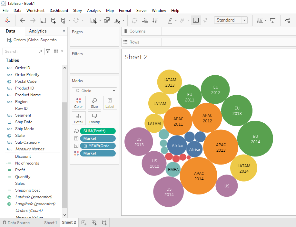The height and width of the screenshot is (227, 296).
Task: Switch to the Sheet 1 tab
Action: pyautogui.click(x=51, y=222)
